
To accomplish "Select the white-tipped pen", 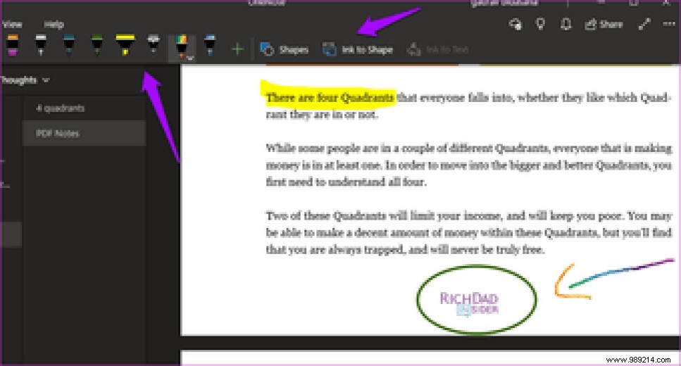I will (x=40, y=46).
